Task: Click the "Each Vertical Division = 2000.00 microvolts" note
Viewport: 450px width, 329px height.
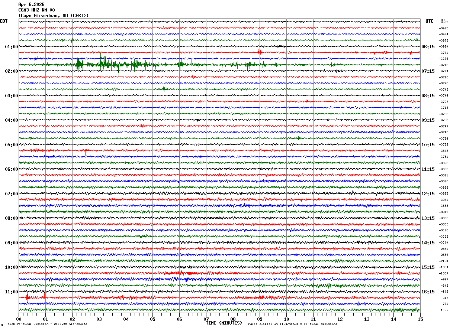Action: click(x=47, y=324)
